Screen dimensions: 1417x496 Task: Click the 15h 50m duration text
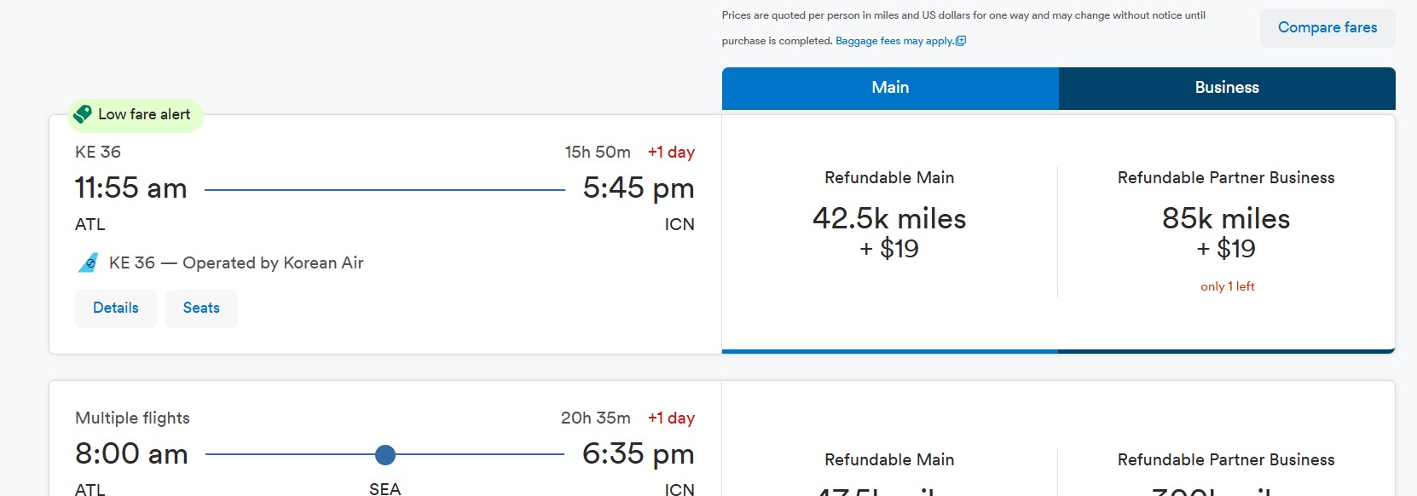[598, 153]
